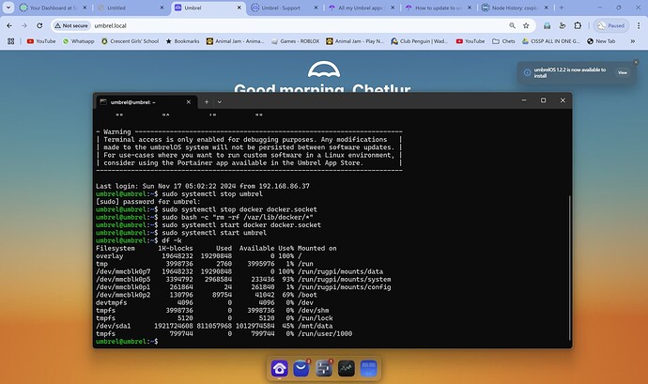Switch to Your Dashboard tab

tap(54, 8)
